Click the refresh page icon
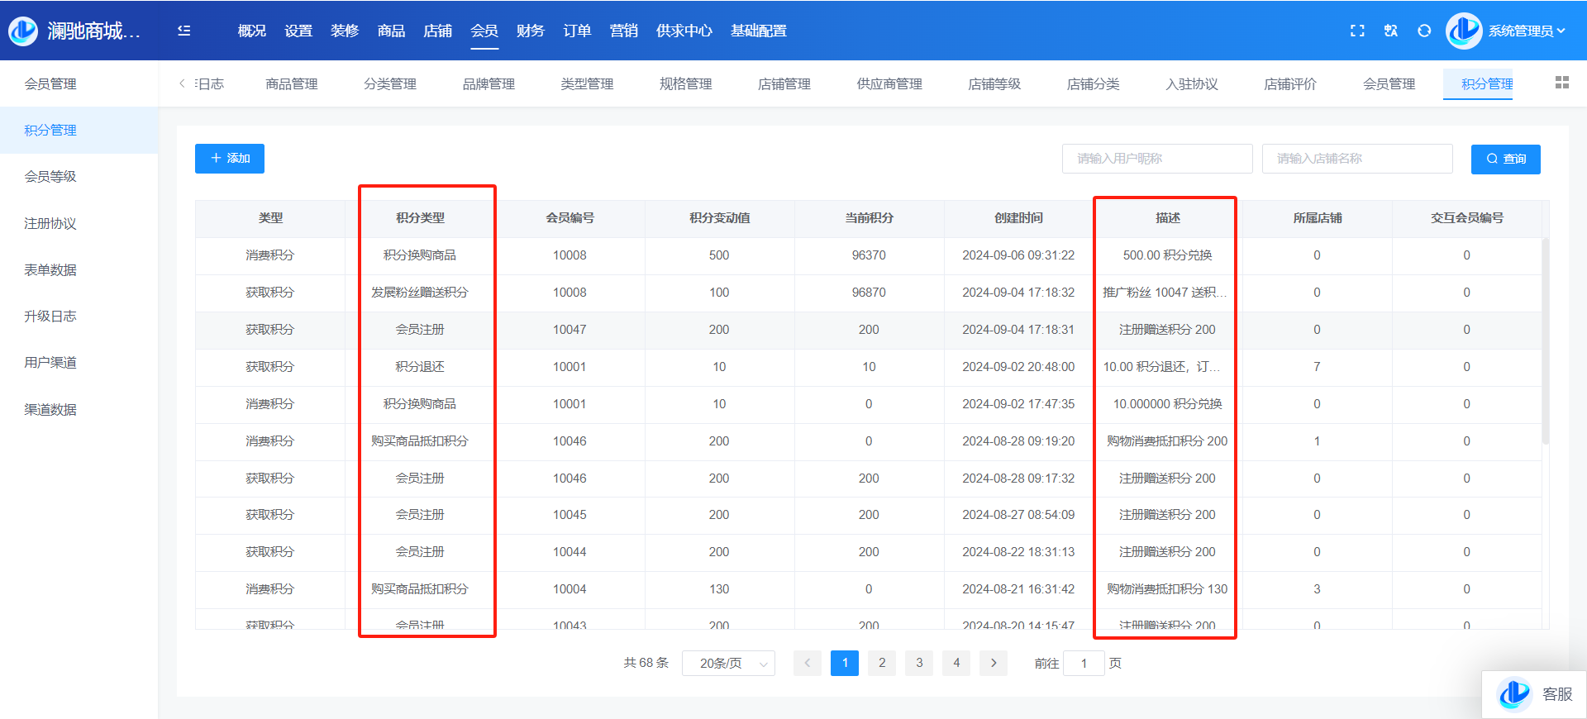The width and height of the screenshot is (1587, 719). (1424, 31)
